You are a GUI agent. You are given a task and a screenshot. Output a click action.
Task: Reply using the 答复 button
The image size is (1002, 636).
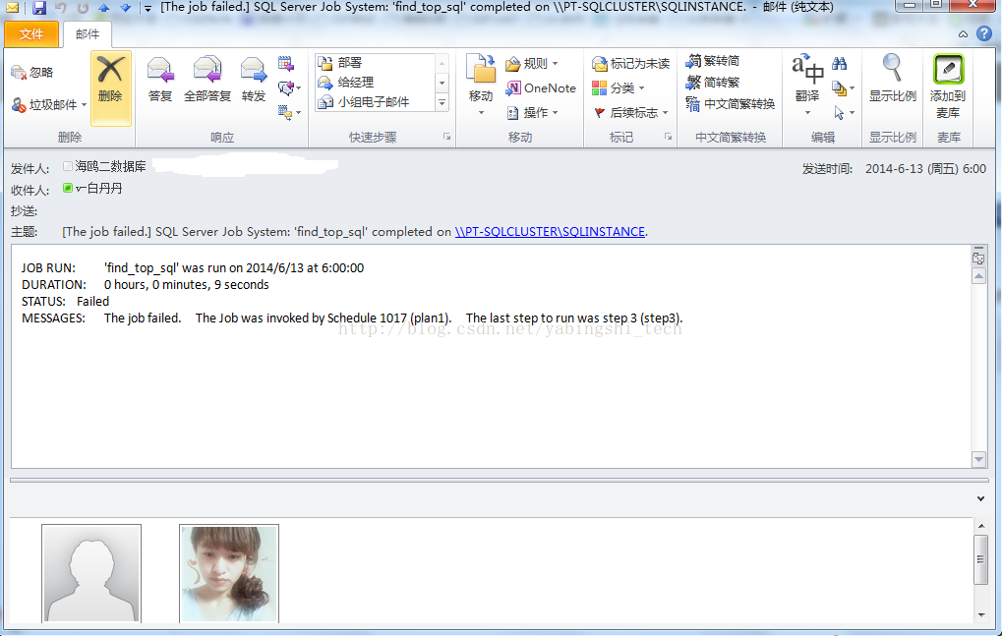tap(159, 80)
